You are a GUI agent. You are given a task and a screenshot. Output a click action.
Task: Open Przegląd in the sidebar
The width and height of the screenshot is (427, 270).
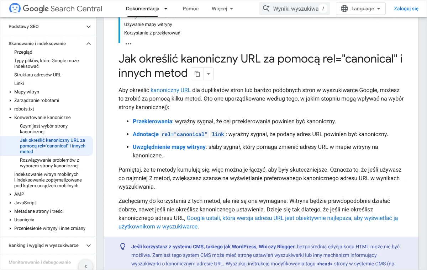click(x=23, y=52)
